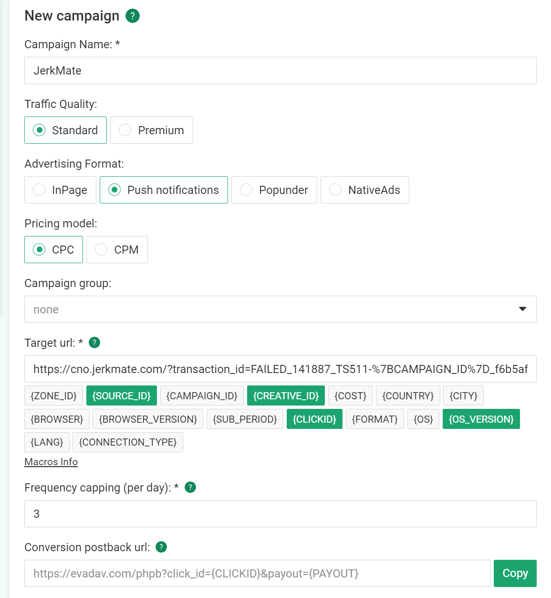551x598 pixels.
Task: Choose the InPage advertising format
Action: click(61, 190)
